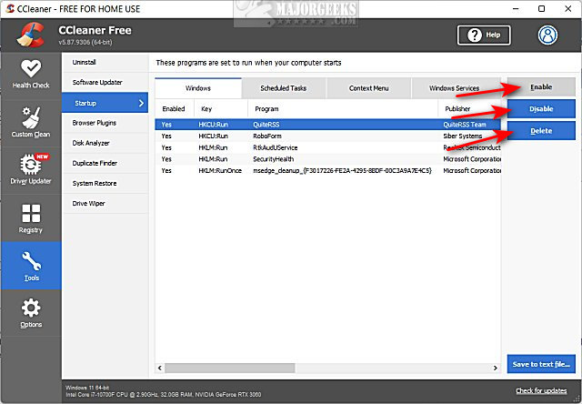Image resolution: width=582 pixels, height=404 pixels.
Task: Select the QuiteRSS startup entry
Action: 327,125
